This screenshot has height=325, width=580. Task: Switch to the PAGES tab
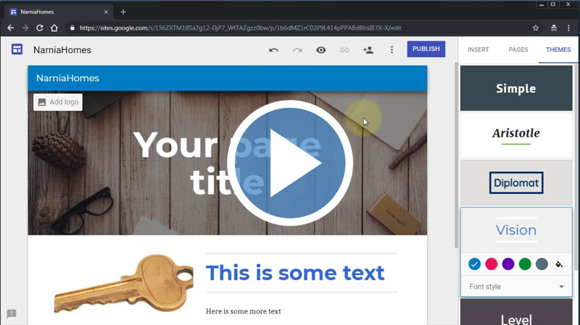coord(518,49)
